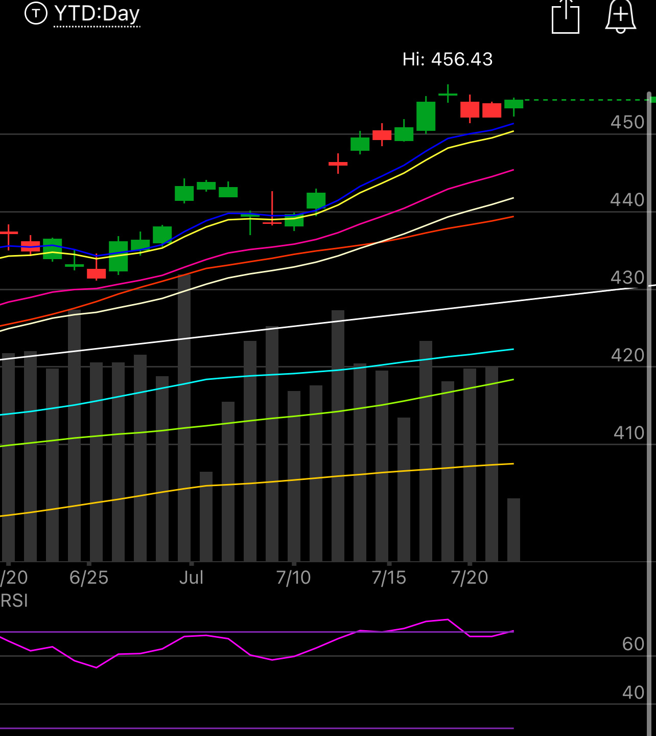Image resolution: width=656 pixels, height=736 pixels.
Task: Tap the 410 price axis label
Action: click(629, 433)
